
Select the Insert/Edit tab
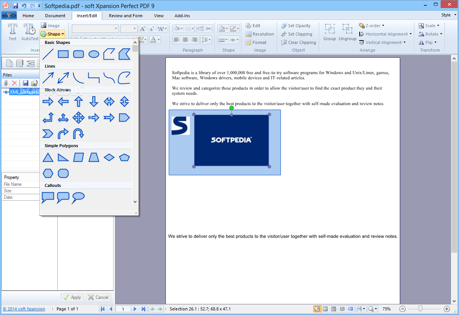(88, 16)
